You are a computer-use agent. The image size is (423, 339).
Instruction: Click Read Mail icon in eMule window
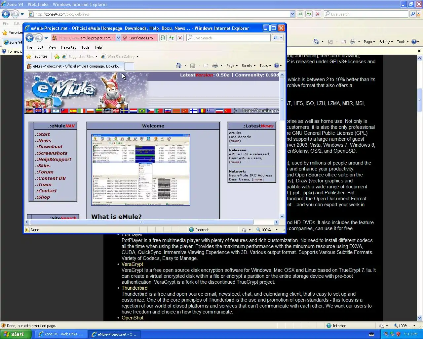click(x=206, y=66)
